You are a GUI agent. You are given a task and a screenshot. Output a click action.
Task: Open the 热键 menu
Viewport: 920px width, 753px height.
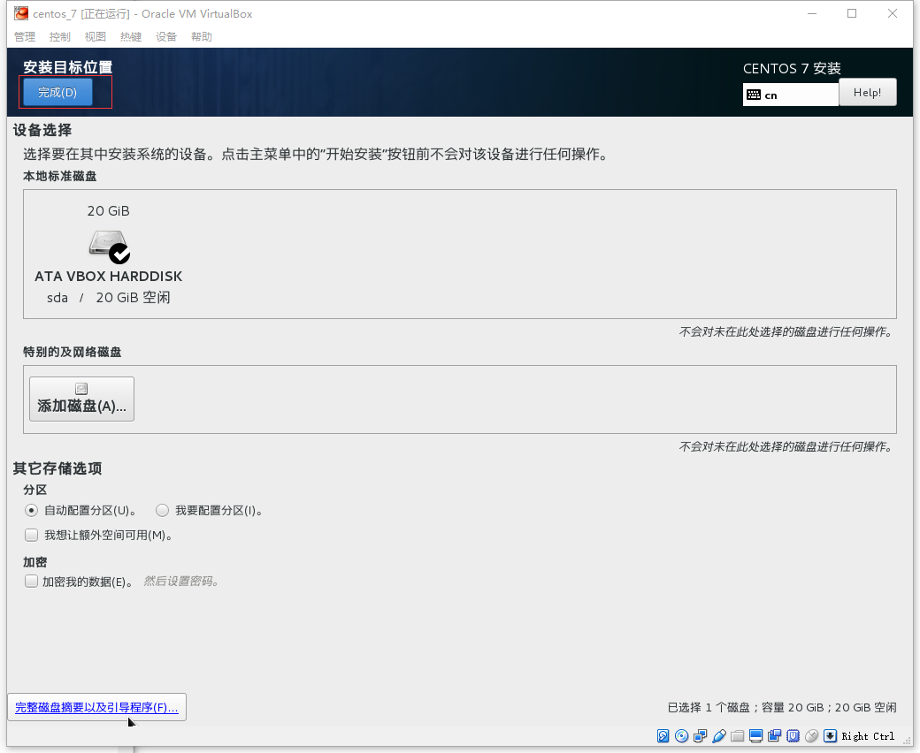click(131, 36)
